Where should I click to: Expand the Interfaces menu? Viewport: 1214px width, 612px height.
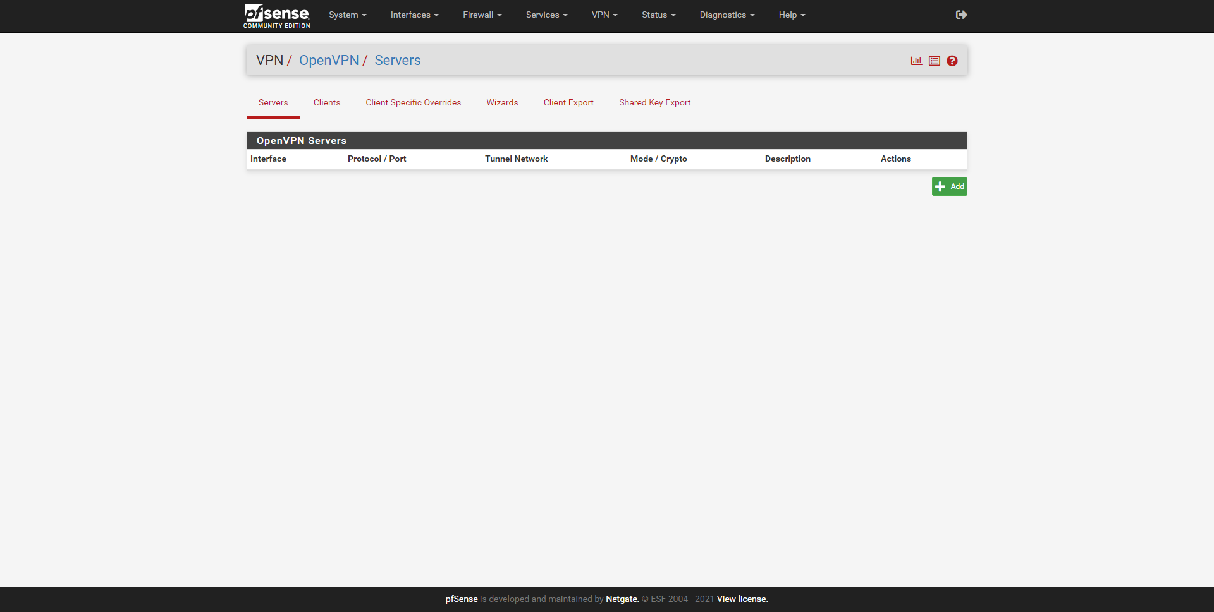[414, 15]
